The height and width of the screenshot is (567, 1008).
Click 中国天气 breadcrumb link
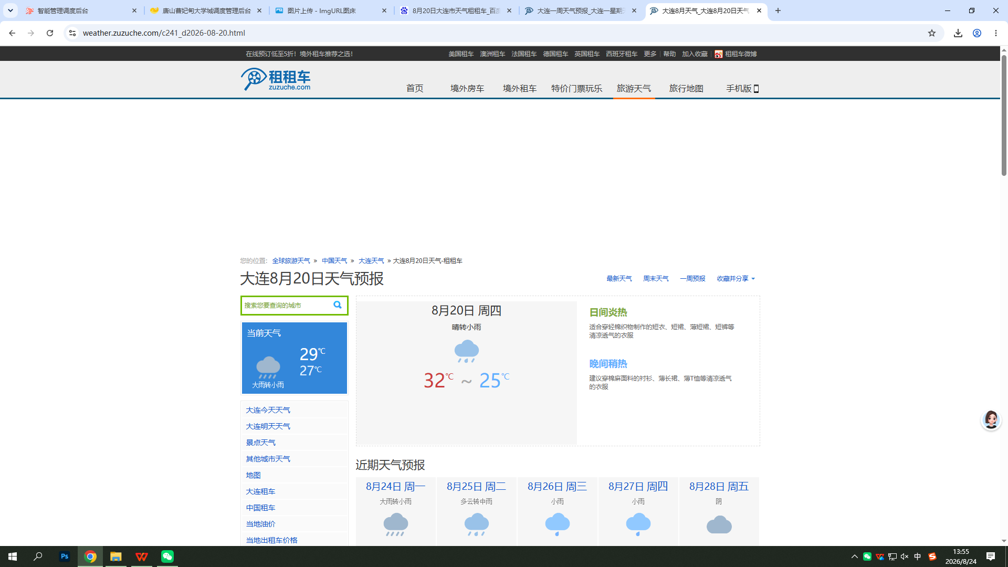(334, 261)
